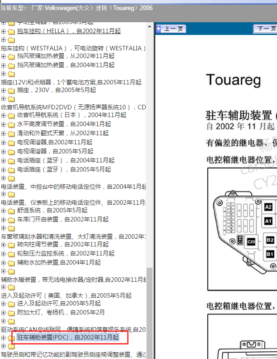Click folder icon beside 轮胎压力监控系统

11,254
